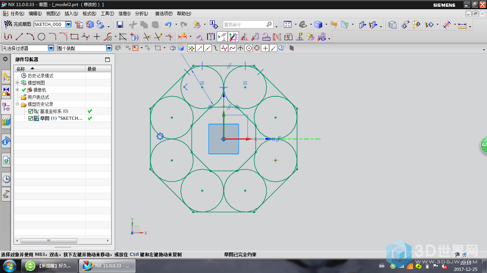Click the resource bar settings gear icon
This screenshot has height=273, width=487.
coord(5,59)
